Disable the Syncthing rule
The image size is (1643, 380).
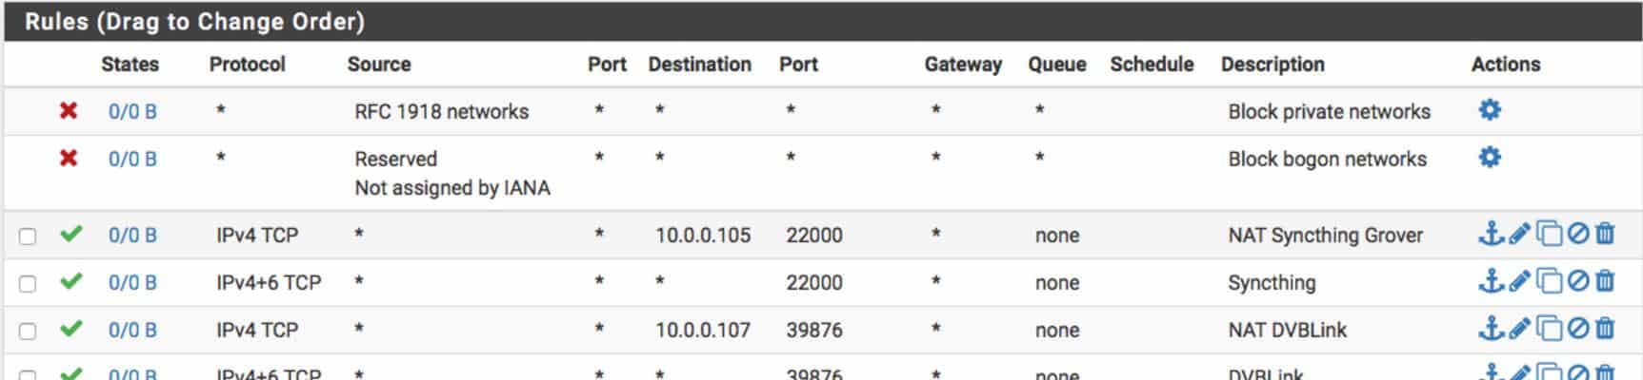[x=1578, y=281]
